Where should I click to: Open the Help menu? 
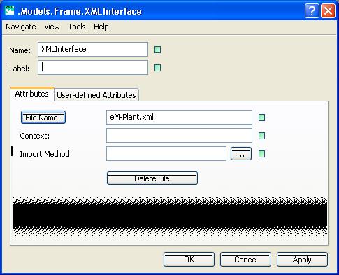pos(101,27)
